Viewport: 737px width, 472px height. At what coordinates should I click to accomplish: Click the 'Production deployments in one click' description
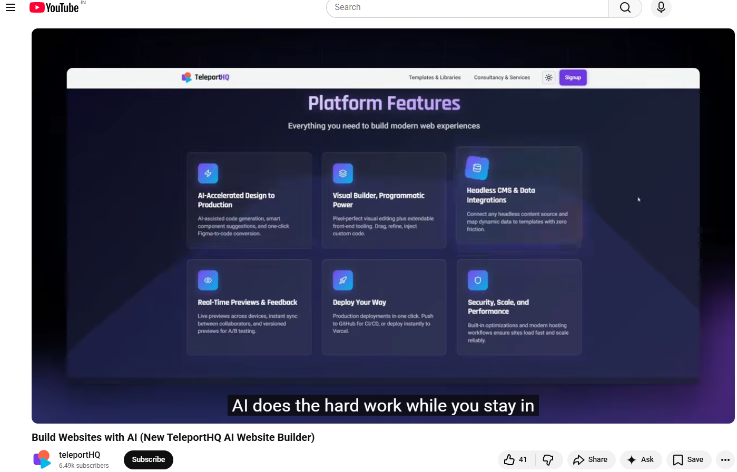pyautogui.click(x=383, y=324)
